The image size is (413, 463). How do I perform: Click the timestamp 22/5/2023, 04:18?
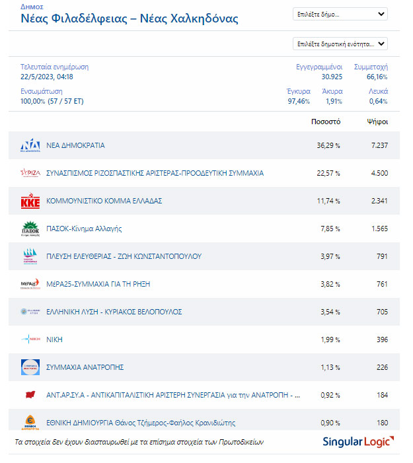tap(47, 77)
